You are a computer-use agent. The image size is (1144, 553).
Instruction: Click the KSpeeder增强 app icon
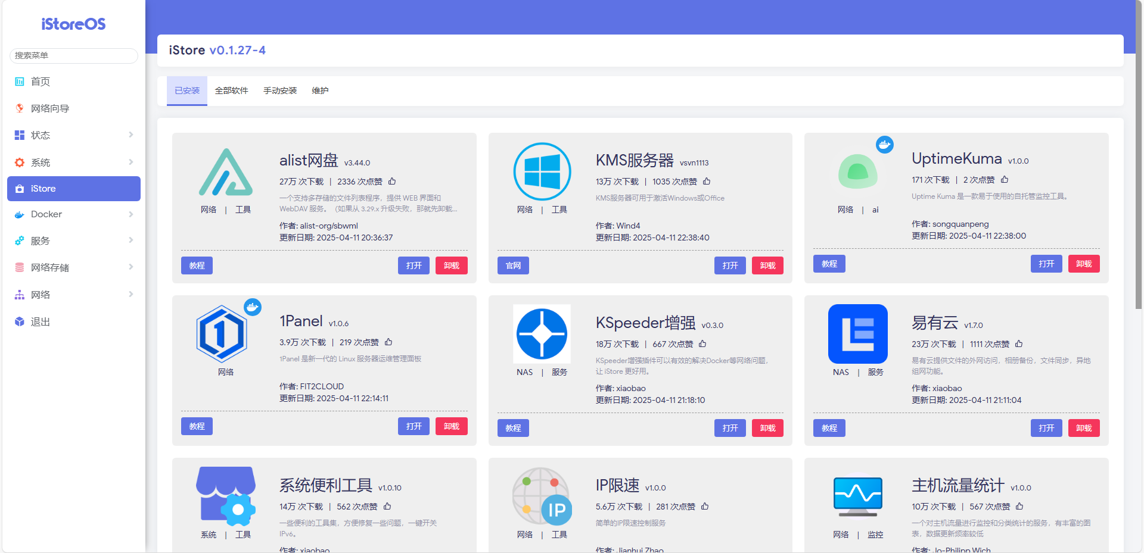tap(542, 333)
